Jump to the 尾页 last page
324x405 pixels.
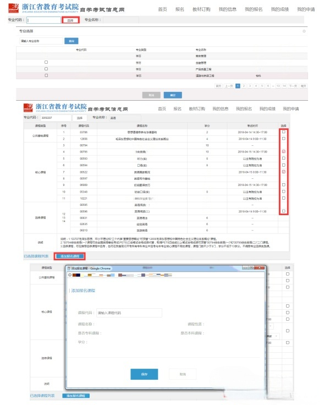303,86
